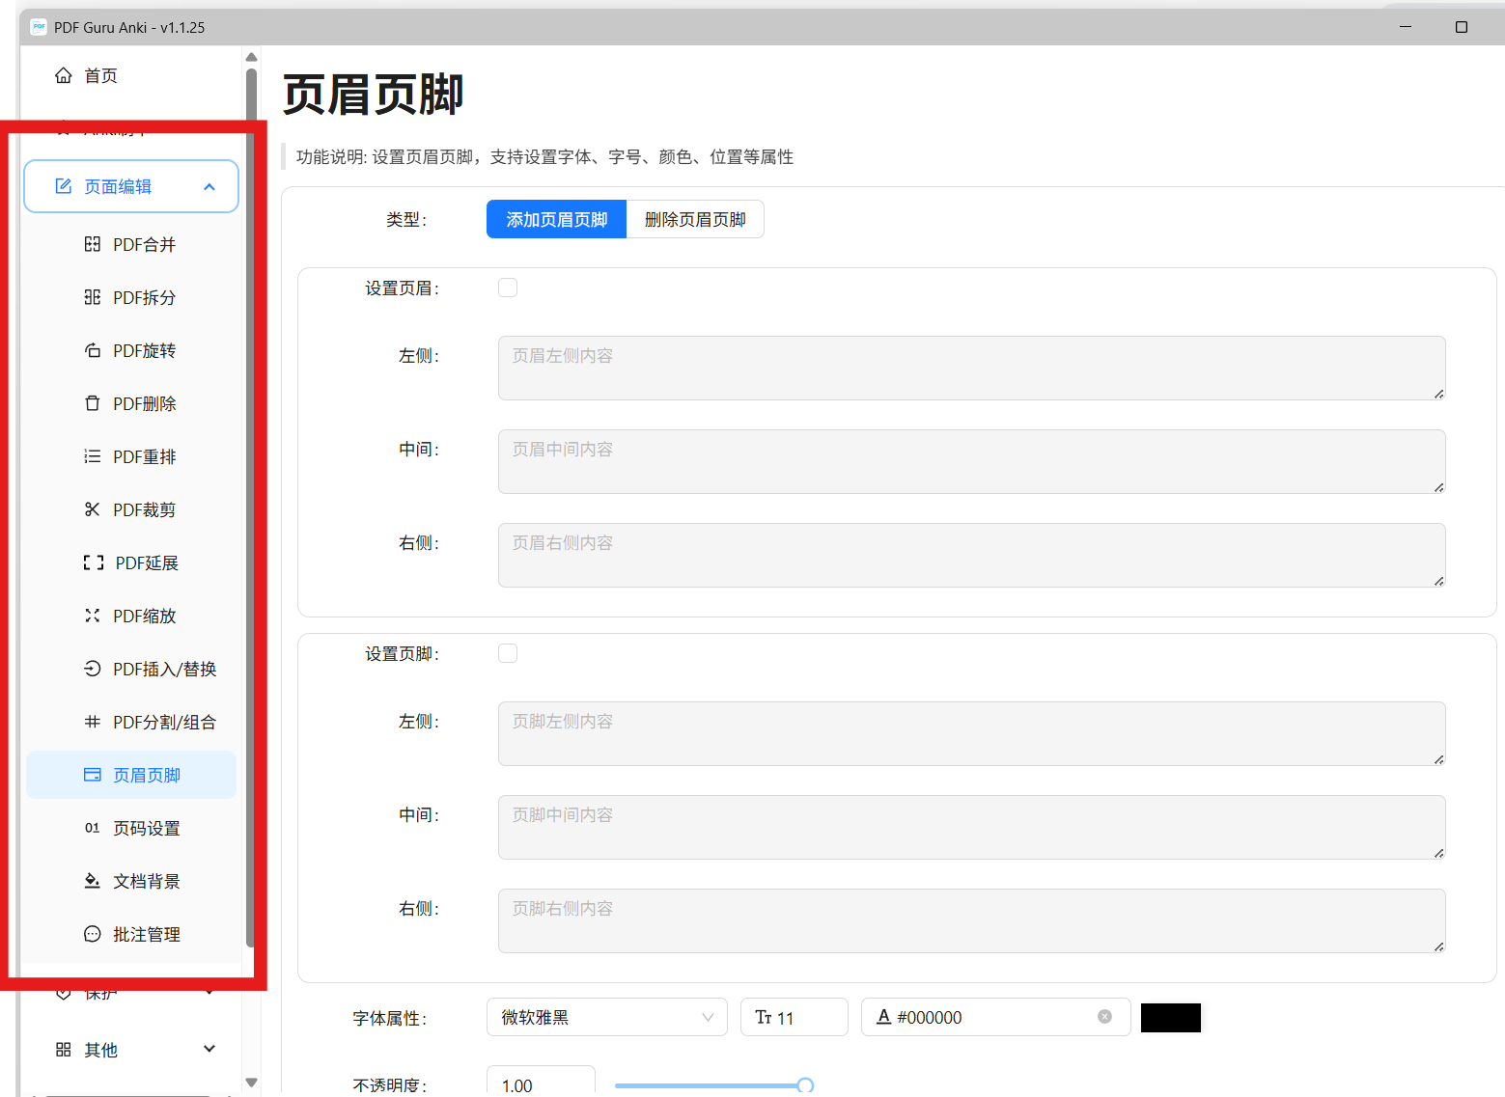The height and width of the screenshot is (1097, 1505).
Task: Click the 页眉中间内容 input field
Action: click(970, 461)
